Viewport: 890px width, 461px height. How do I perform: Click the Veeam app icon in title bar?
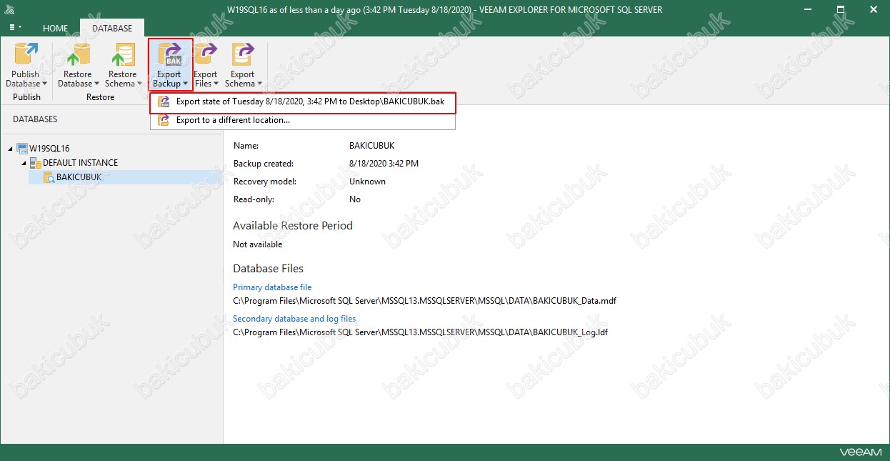[10, 9]
